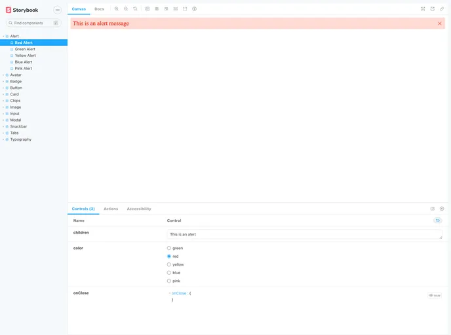Pick the pink color radio button

169,281
